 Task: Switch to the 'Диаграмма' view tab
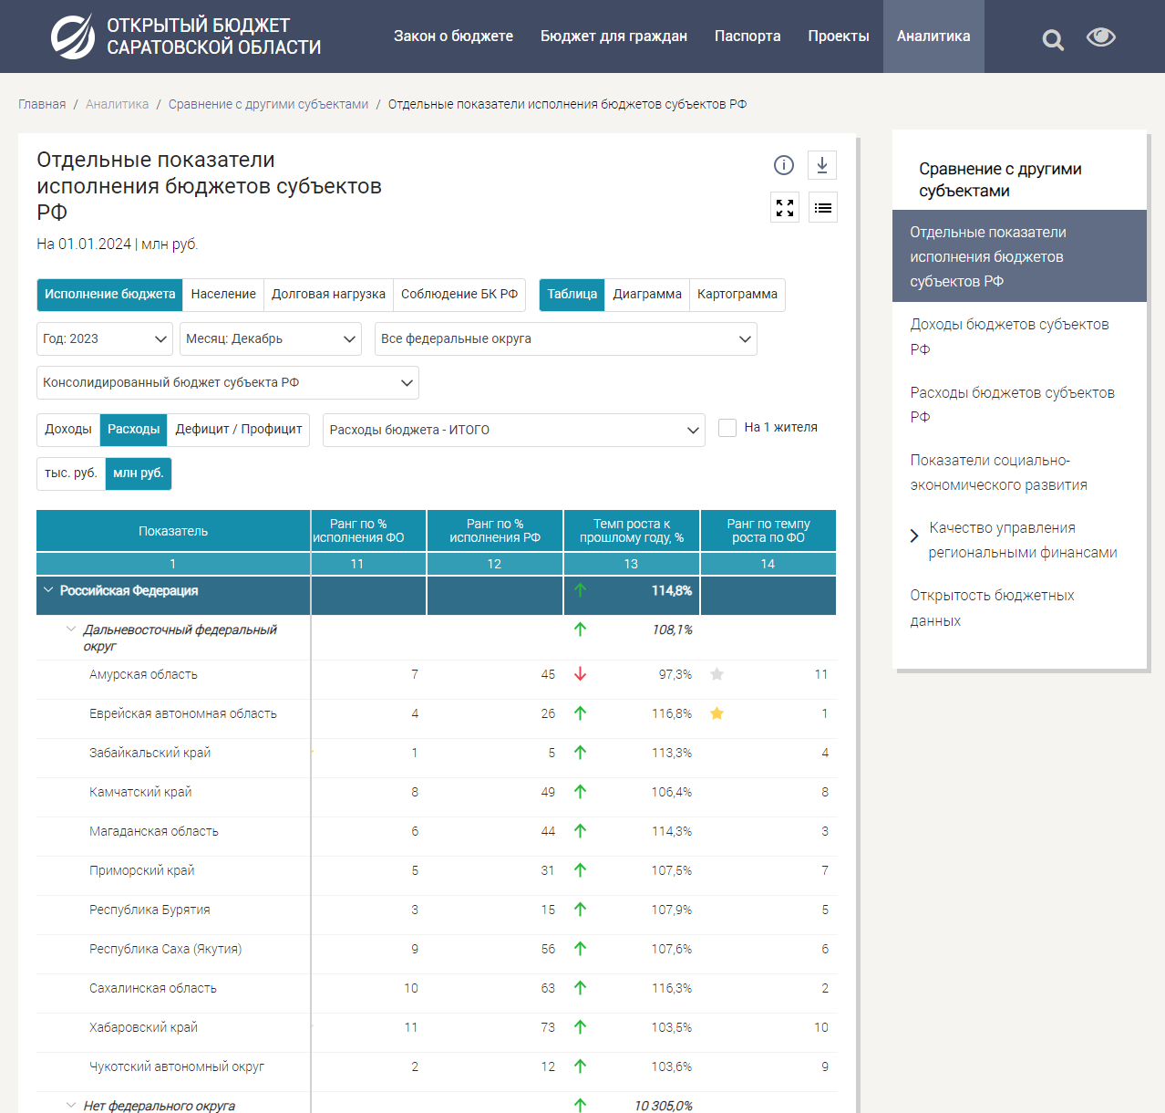(646, 295)
